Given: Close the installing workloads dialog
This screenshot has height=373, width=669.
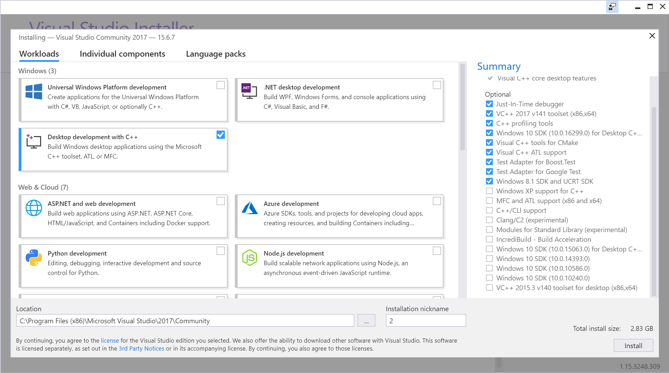Looking at the screenshot, I should pos(652,36).
